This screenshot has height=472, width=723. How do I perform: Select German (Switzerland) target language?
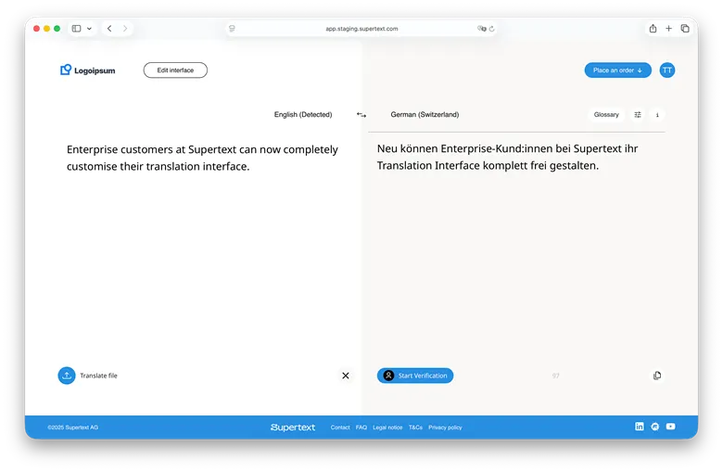[425, 114]
